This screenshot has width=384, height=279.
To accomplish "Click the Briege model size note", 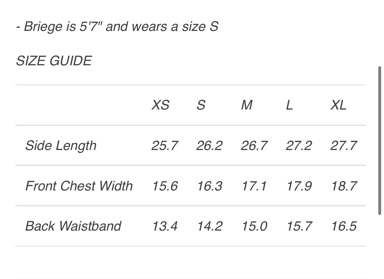I will pos(117,26).
